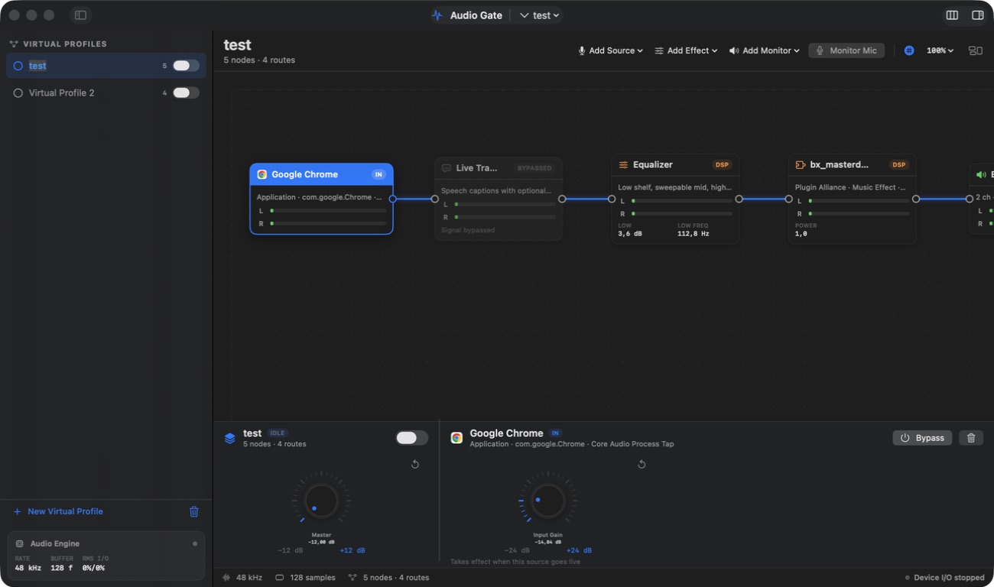Click the Google Chrome icon on canvas node

(x=262, y=174)
